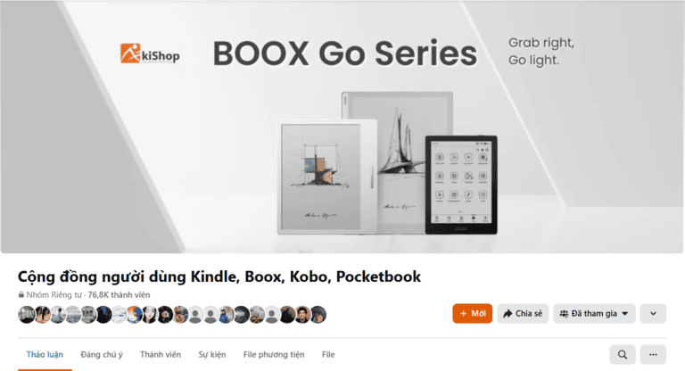Switch to the Sự kiện tab
This screenshot has height=371, width=685.
point(212,354)
